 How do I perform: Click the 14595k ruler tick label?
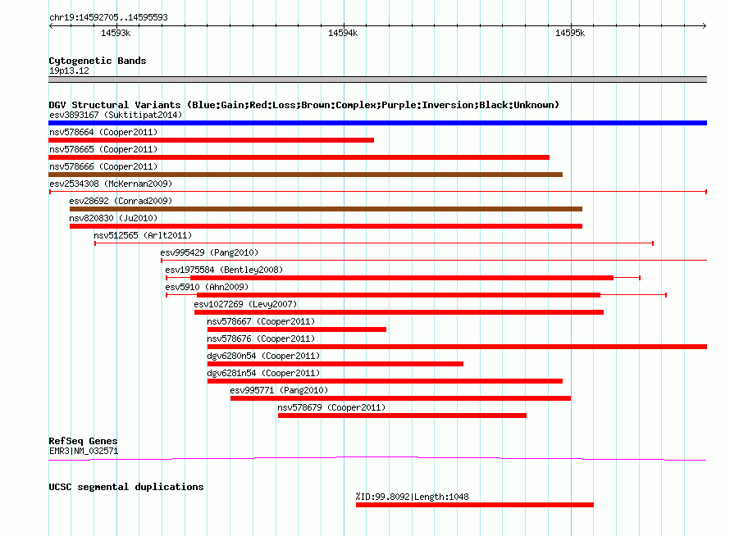(570, 33)
